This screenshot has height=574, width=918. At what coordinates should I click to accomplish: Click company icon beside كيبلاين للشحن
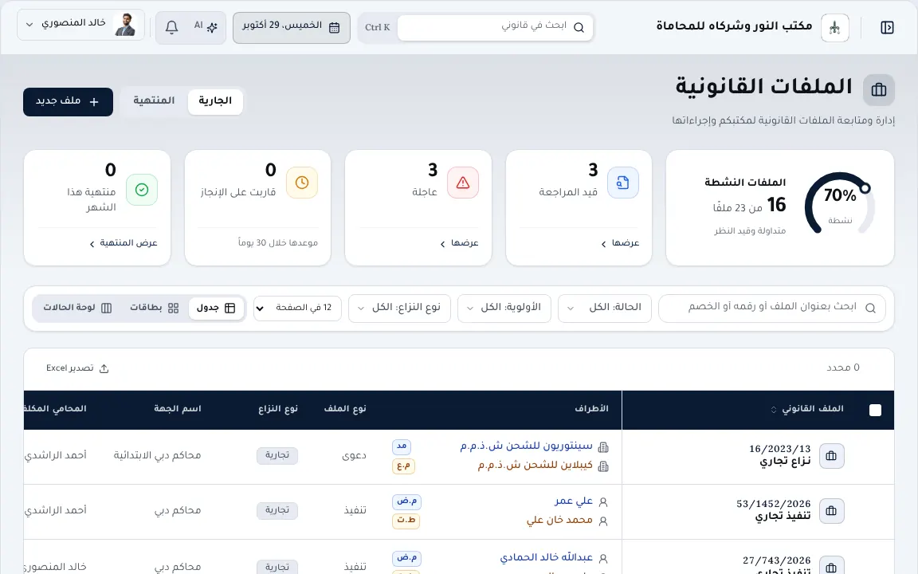coord(603,466)
